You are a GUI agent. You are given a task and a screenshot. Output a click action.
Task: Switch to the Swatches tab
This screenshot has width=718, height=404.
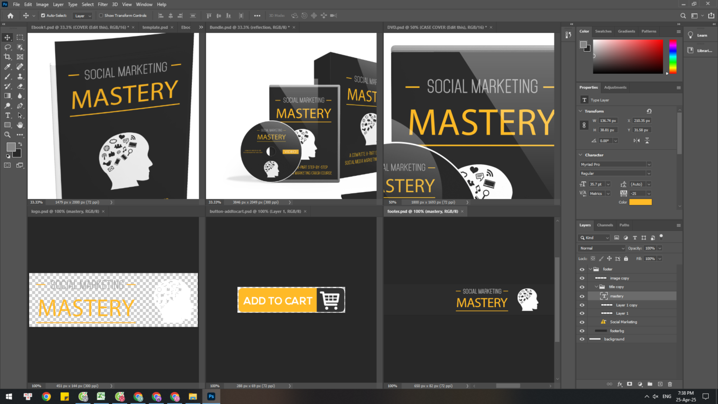603,31
